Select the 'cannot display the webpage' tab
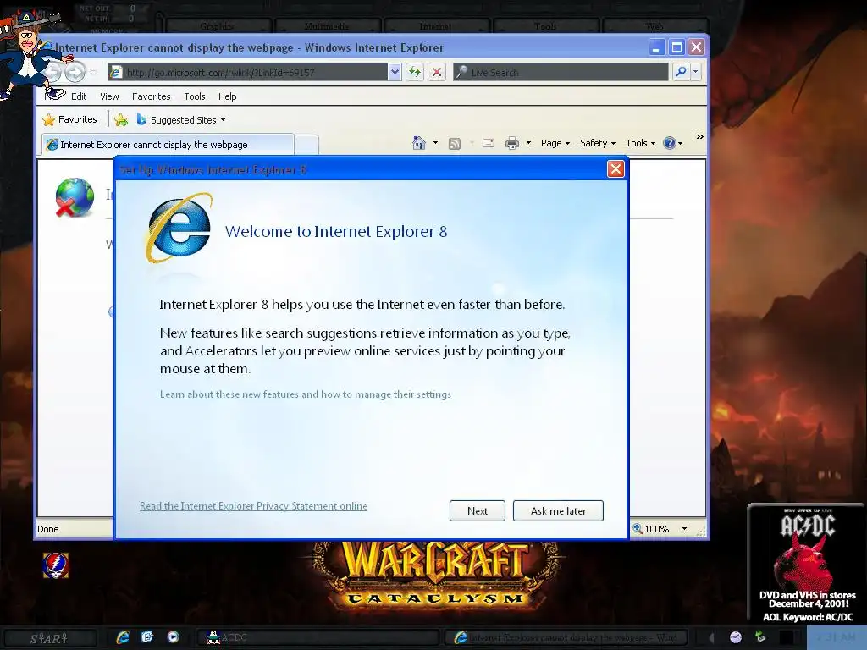Viewport: 867px width, 650px height. coord(168,144)
